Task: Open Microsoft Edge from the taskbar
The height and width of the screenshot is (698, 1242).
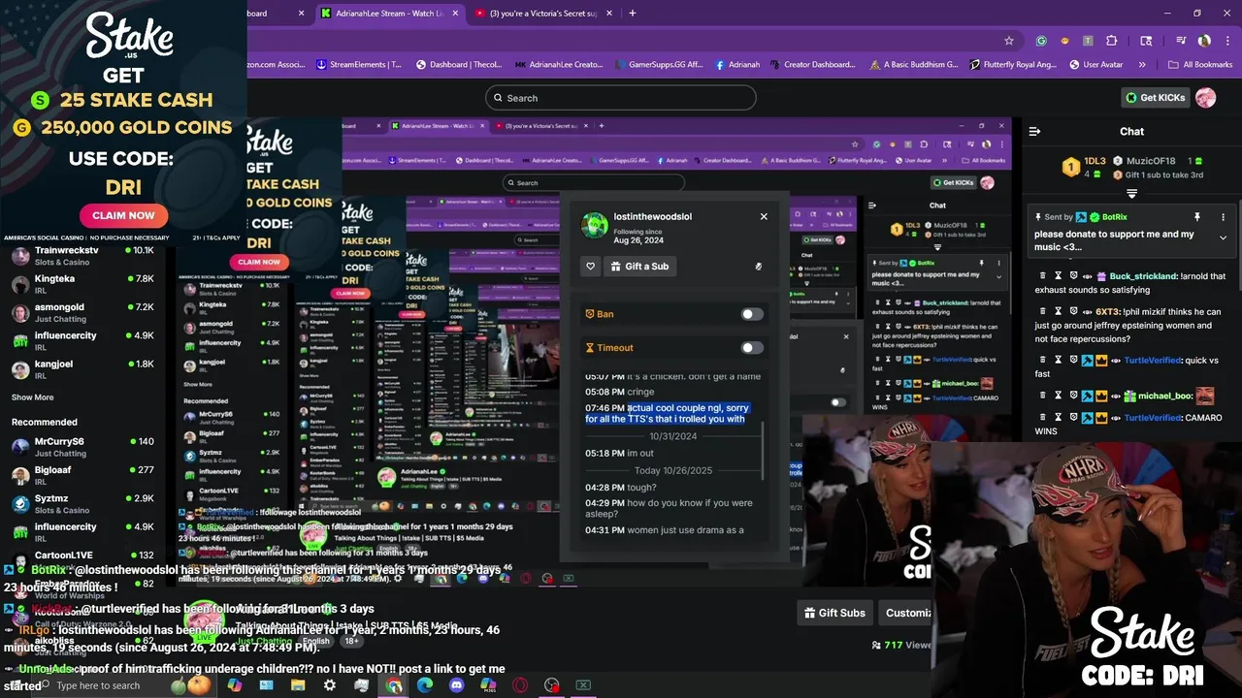Action: coord(425,685)
